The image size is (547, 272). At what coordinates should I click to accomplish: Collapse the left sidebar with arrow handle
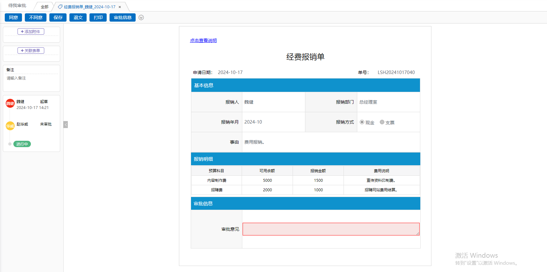tap(66, 125)
